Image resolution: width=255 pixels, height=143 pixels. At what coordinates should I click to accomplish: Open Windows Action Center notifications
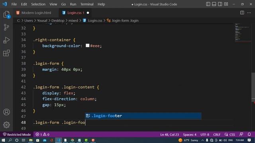click(249, 140)
